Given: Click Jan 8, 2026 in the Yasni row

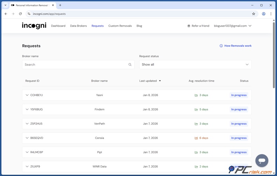Looking at the screenshot, I should 150,95.
